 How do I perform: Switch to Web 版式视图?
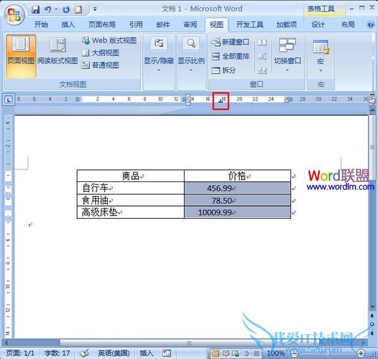tap(110, 40)
